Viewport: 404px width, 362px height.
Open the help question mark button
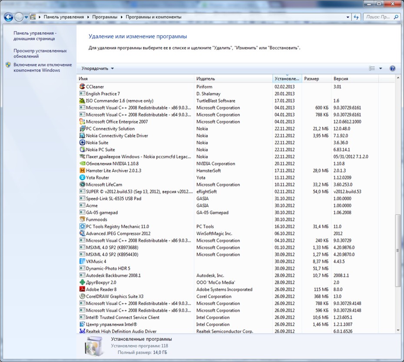click(392, 68)
